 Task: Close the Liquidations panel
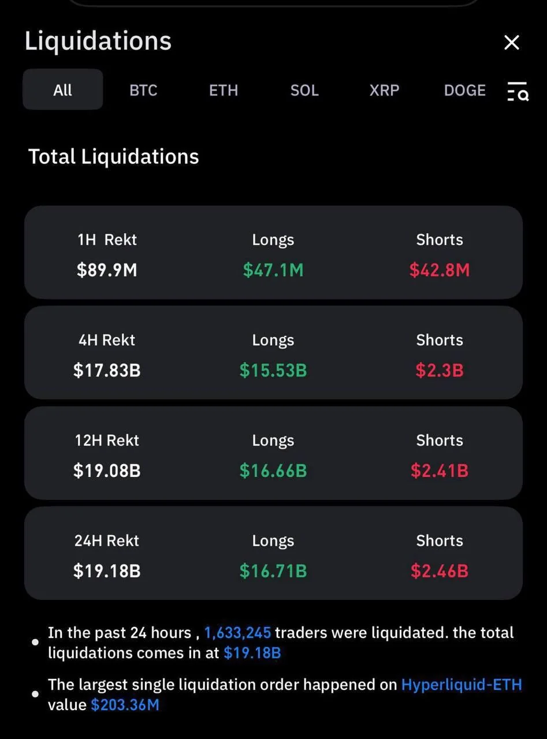511,42
